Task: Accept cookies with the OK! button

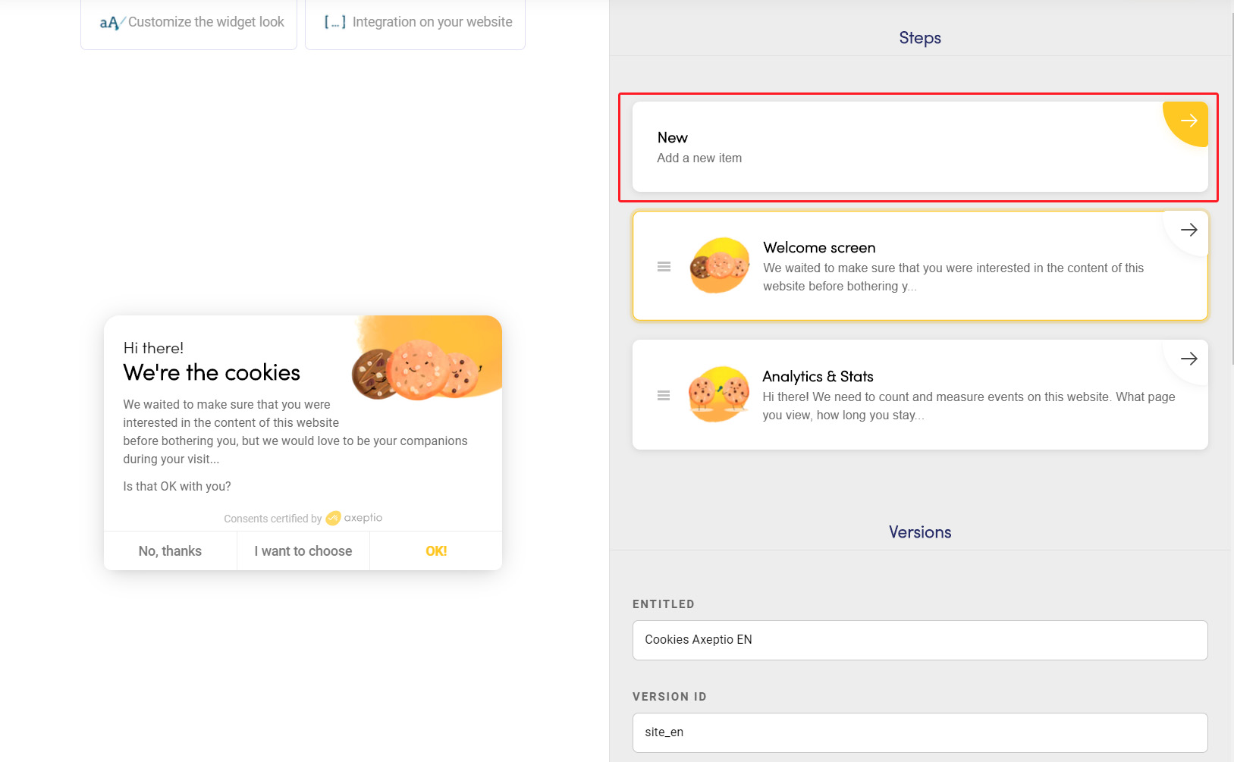Action: click(436, 551)
